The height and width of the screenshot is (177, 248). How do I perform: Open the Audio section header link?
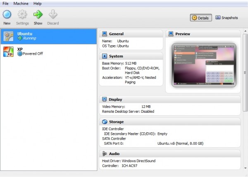114,154
